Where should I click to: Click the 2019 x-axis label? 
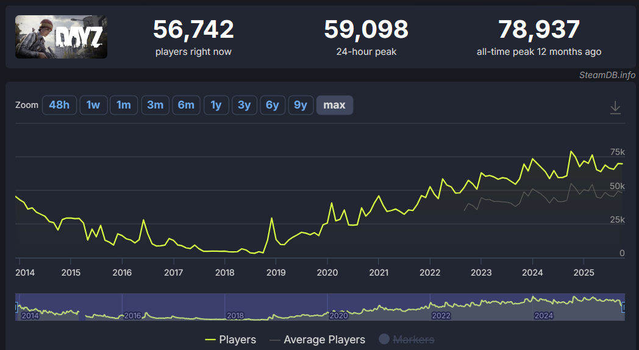[x=276, y=273]
